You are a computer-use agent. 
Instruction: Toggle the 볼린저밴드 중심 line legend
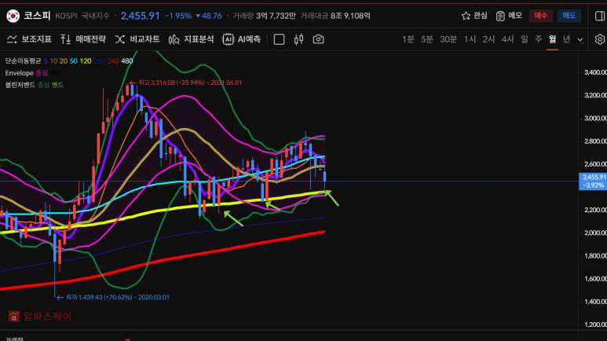[x=43, y=85]
